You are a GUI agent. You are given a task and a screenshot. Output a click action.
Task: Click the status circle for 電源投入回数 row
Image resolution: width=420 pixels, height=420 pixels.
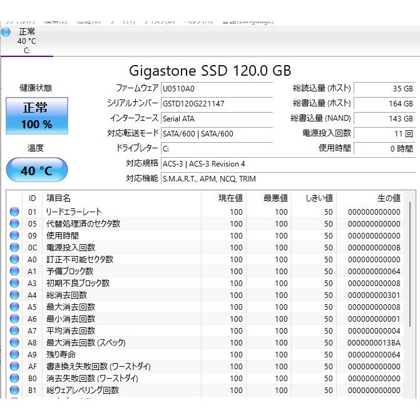(14, 248)
